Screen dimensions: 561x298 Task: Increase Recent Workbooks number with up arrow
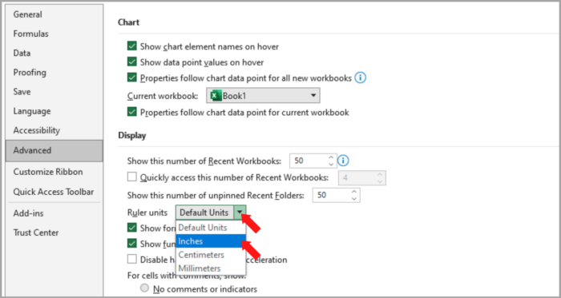(331, 157)
